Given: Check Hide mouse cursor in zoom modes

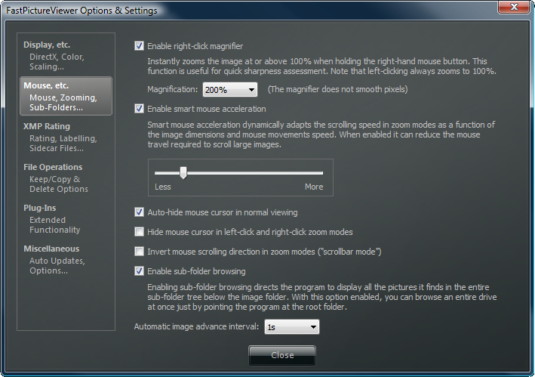Looking at the screenshot, I should click(x=139, y=232).
